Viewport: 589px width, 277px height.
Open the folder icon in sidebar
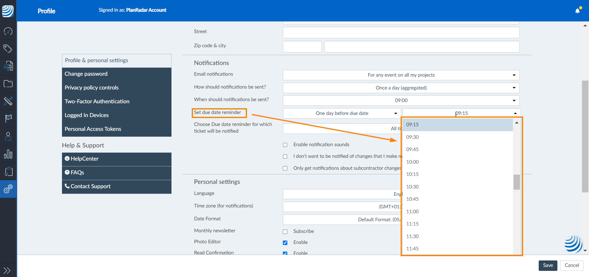coord(8,84)
